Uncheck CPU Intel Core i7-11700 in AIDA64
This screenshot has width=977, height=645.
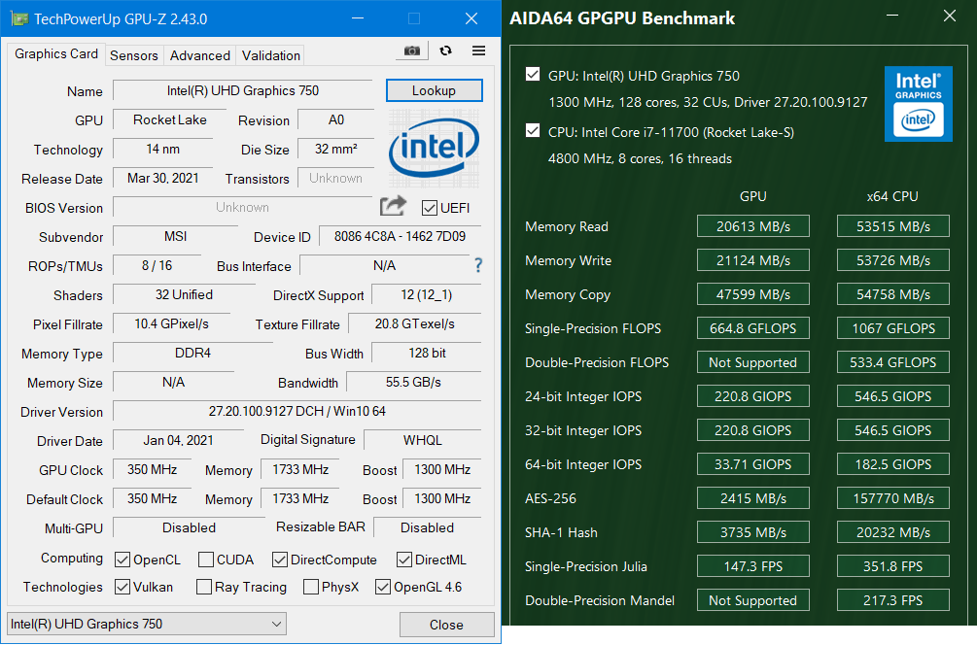click(533, 131)
